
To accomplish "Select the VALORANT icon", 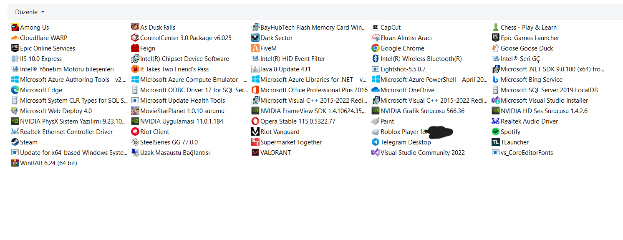I will pyautogui.click(x=255, y=153).
